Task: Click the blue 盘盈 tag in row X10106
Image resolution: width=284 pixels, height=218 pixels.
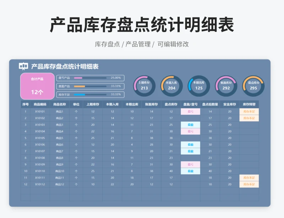Action: coord(191,145)
